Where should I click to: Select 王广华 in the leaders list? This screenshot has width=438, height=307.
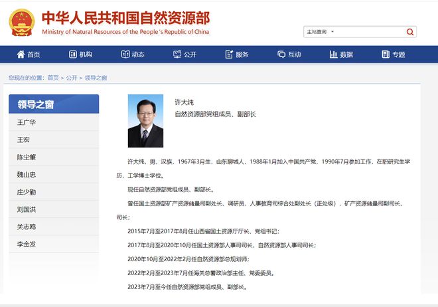pos(28,122)
